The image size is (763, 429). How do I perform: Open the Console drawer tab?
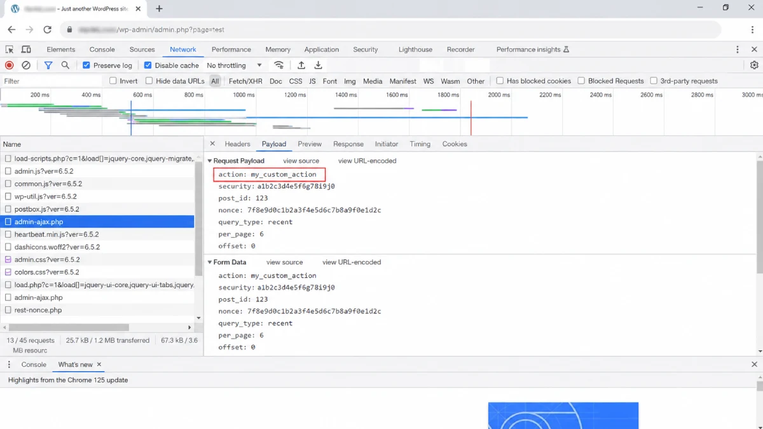[x=34, y=364]
